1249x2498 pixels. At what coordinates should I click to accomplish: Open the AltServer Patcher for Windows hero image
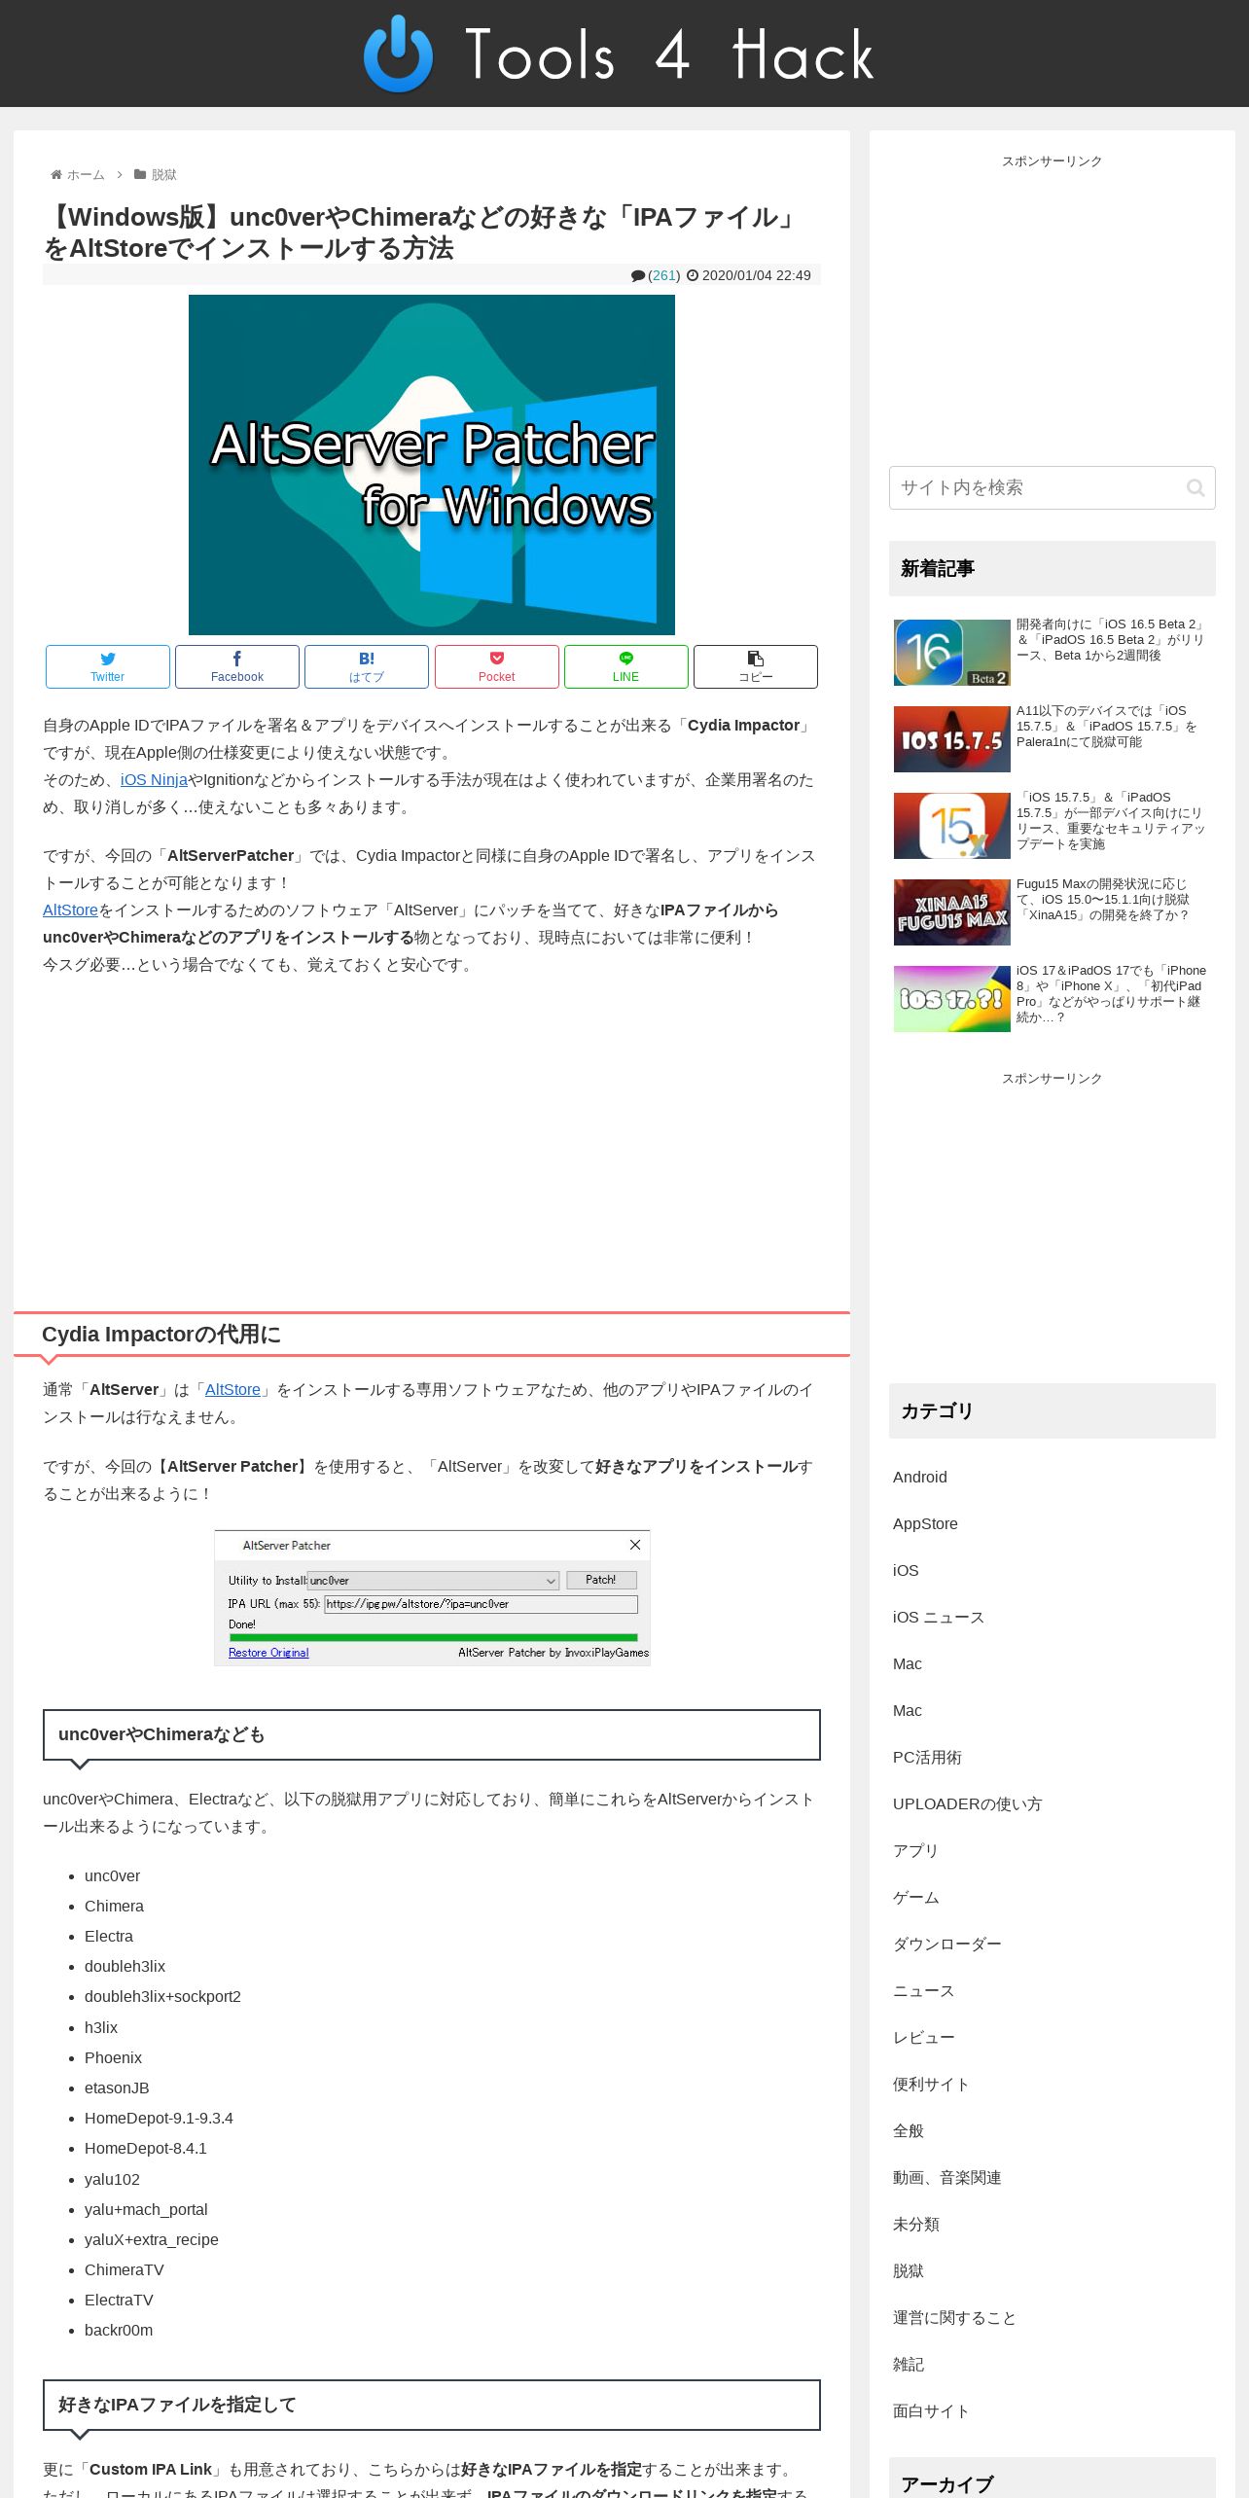[x=432, y=465]
